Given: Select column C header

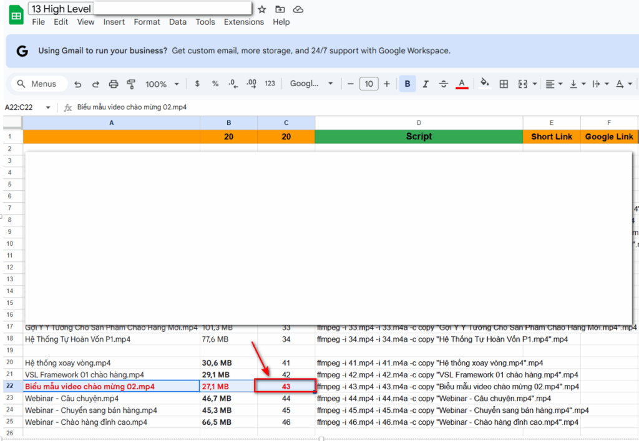Looking at the screenshot, I should coord(286,122).
